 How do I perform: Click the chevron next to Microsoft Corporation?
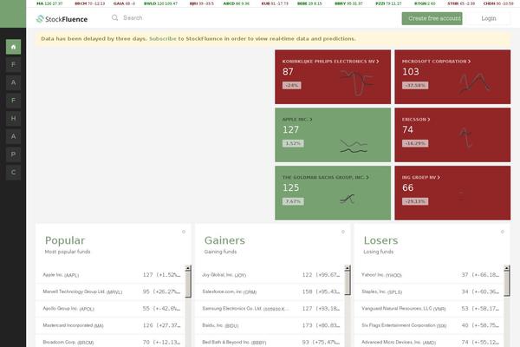[x=469, y=62]
